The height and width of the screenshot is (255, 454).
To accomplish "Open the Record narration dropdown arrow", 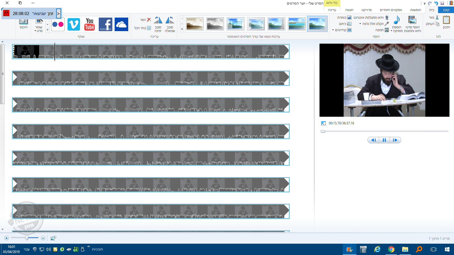I will coord(360,24).
